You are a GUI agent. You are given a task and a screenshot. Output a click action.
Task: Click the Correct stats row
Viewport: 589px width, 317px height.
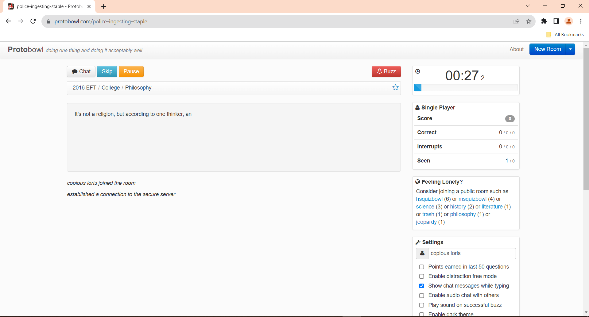(x=466, y=132)
